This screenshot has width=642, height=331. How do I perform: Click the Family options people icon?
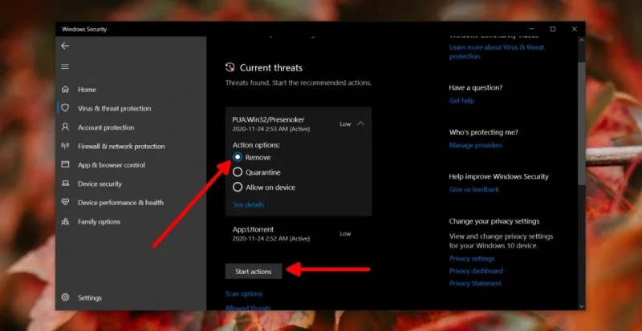click(x=65, y=221)
